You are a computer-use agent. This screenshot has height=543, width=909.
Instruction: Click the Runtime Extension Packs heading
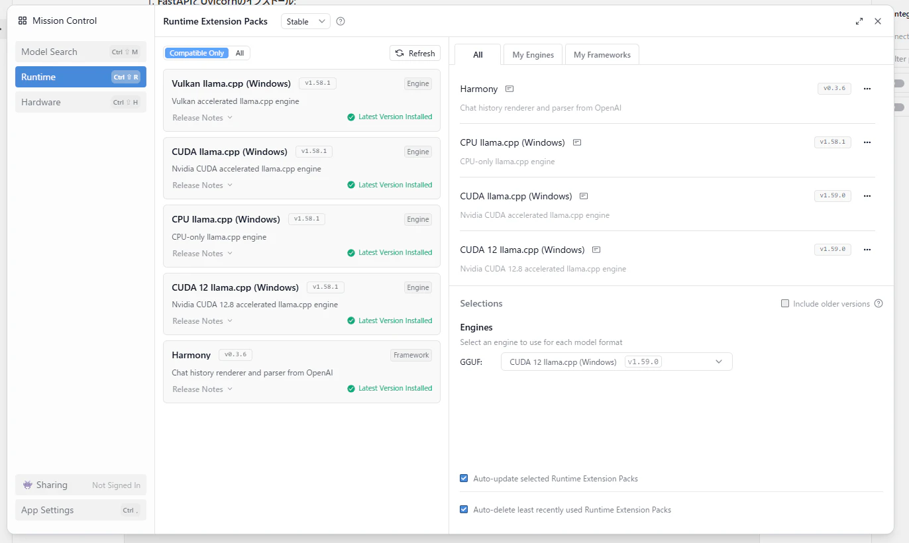(215, 21)
